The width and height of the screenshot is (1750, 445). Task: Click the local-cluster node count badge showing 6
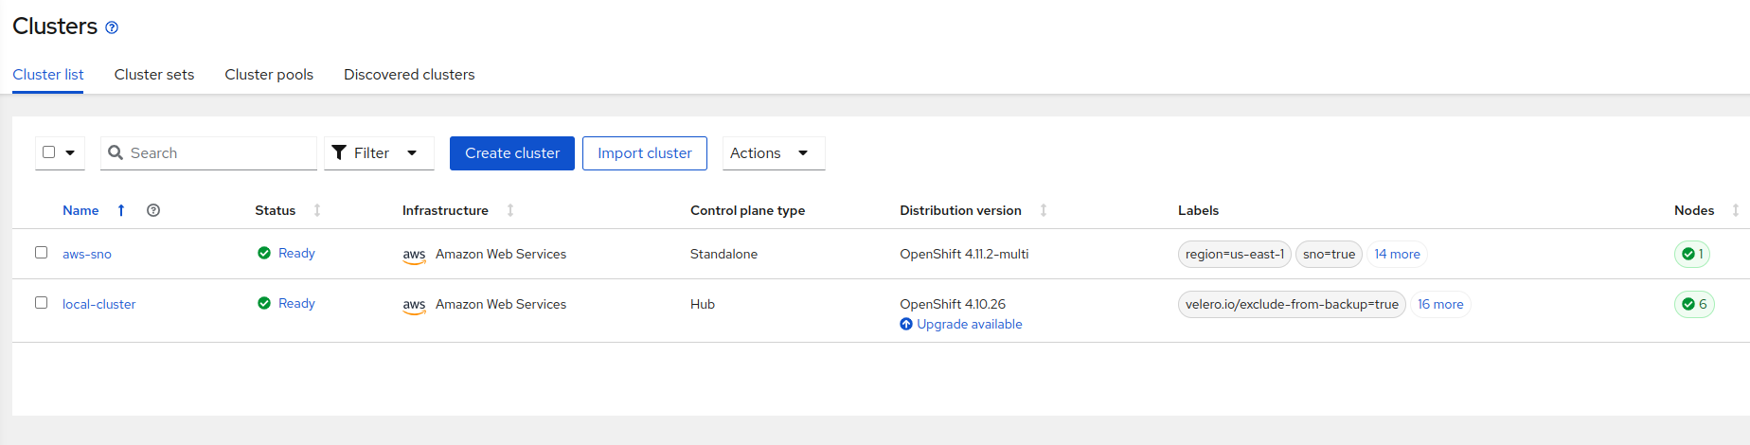(x=1694, y=304)
